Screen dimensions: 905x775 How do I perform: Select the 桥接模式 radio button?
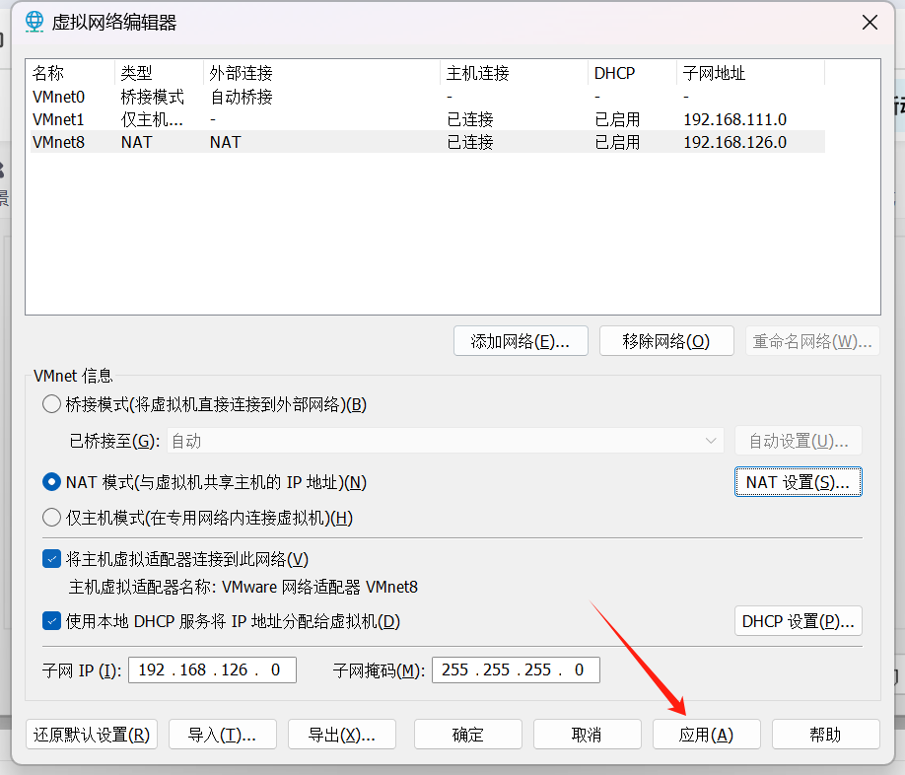pyautogui.click(x=51, y=404)
